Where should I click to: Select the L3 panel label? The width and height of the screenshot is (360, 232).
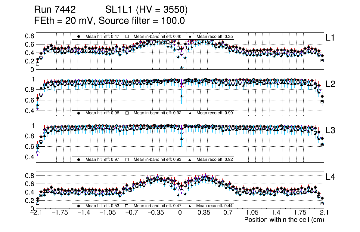(x=331, y=131)
